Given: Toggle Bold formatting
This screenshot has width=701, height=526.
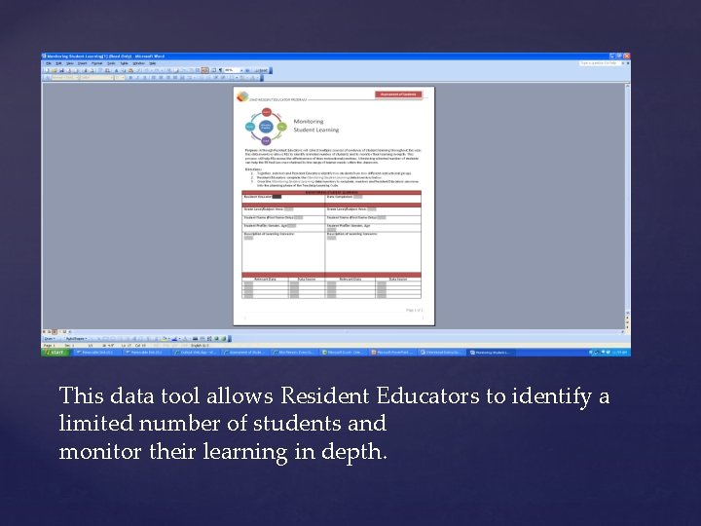Looking at the screenshot, I should pos(130,77).
